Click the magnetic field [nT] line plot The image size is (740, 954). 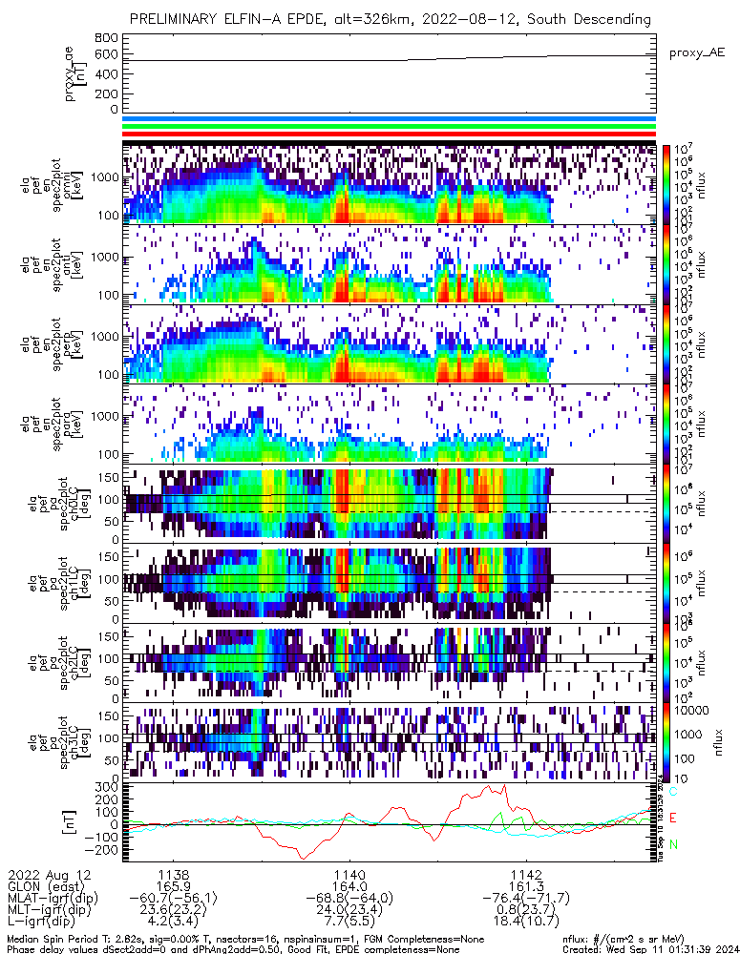(x=390, y=822)
